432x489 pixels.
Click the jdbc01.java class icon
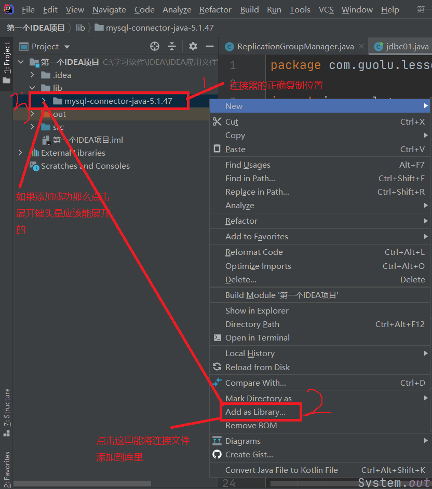379,47
